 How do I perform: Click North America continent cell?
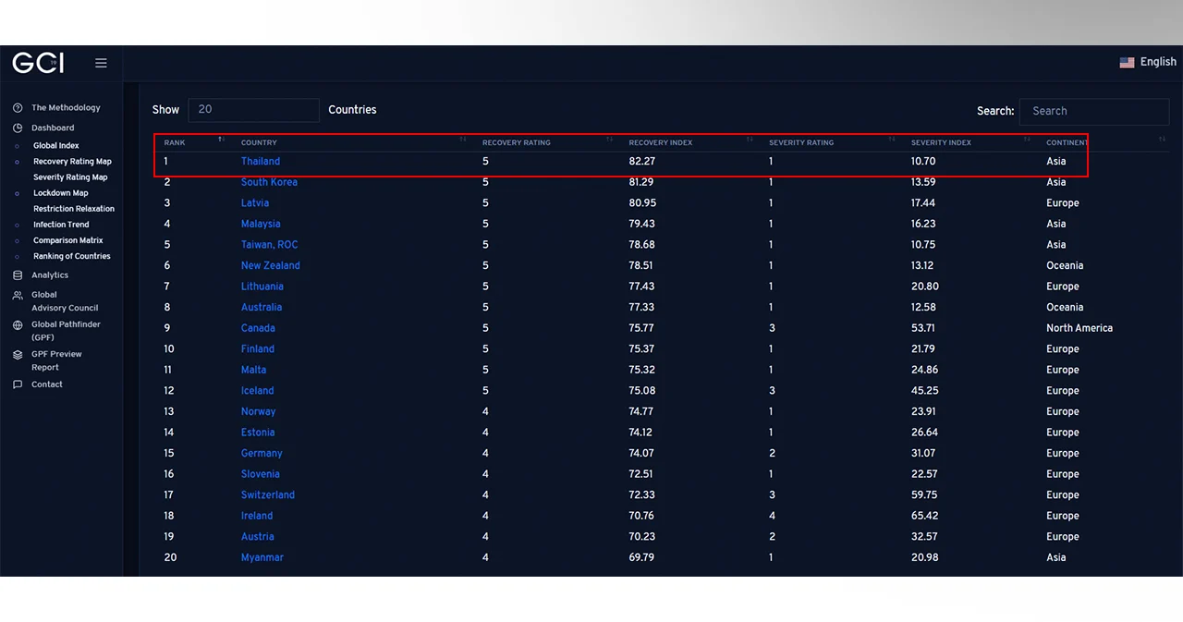pyautogui.click(x=1079, y=328)
